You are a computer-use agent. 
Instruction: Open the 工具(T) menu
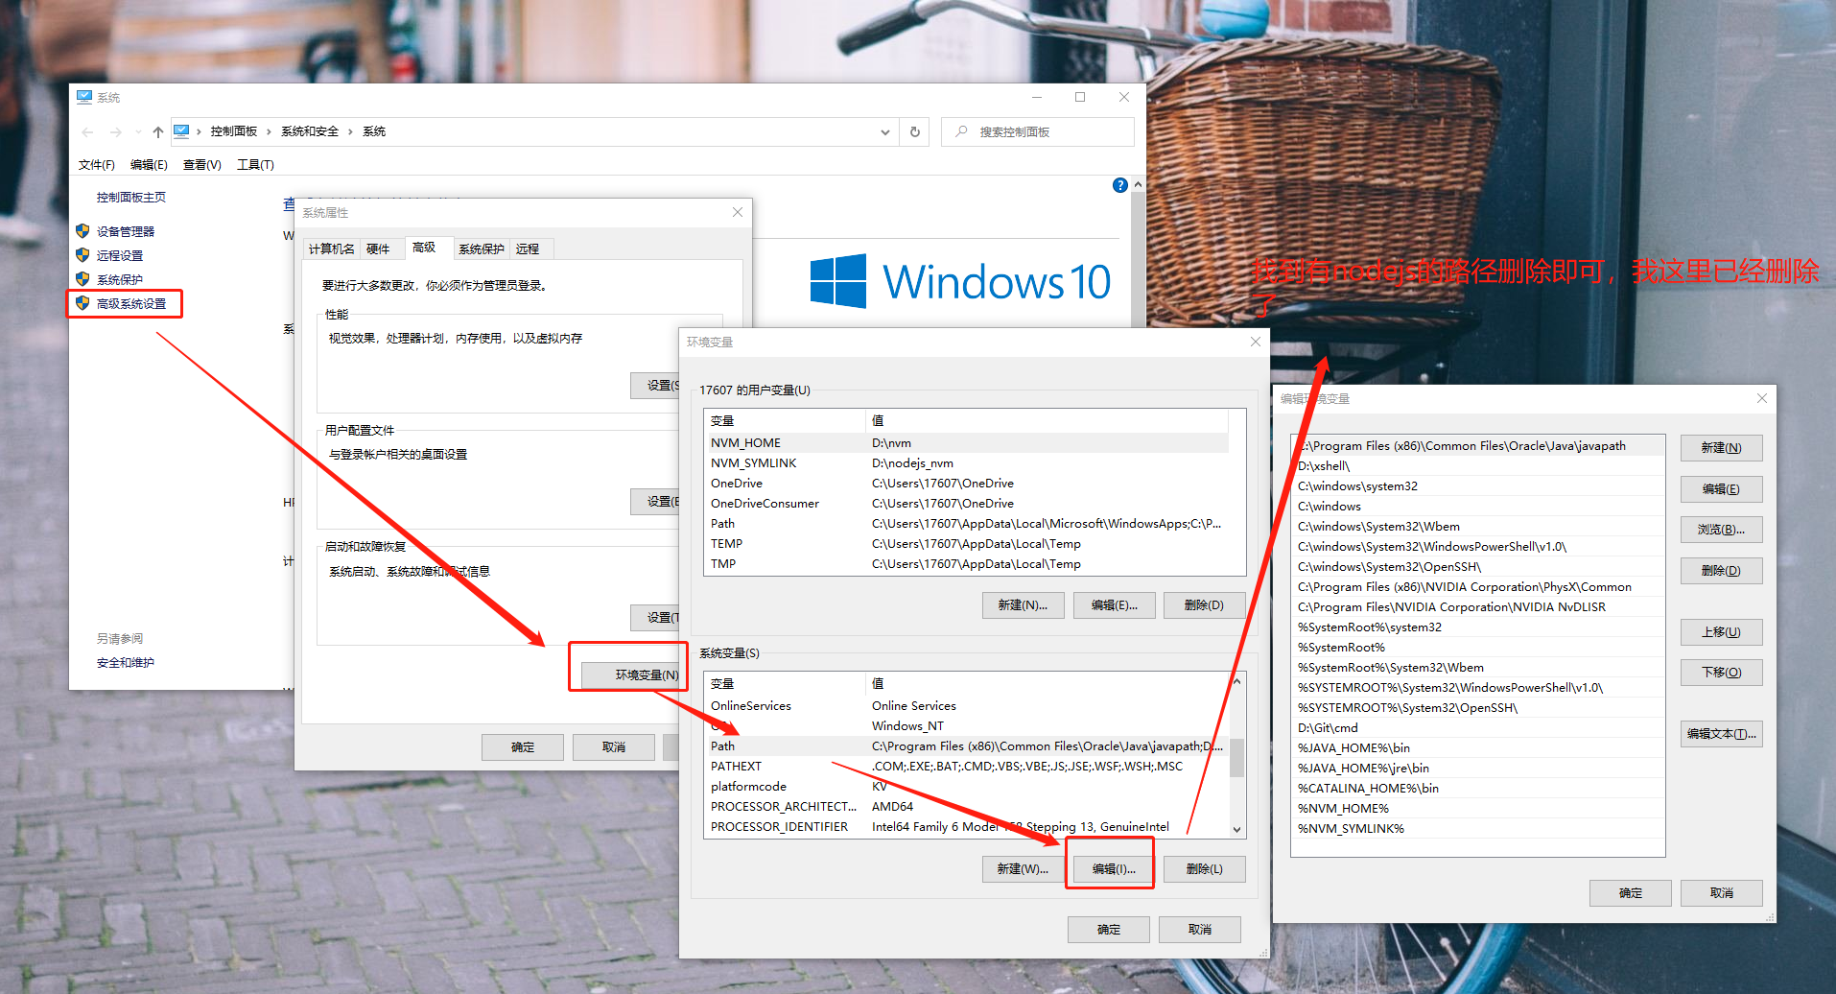coord(255,164)
